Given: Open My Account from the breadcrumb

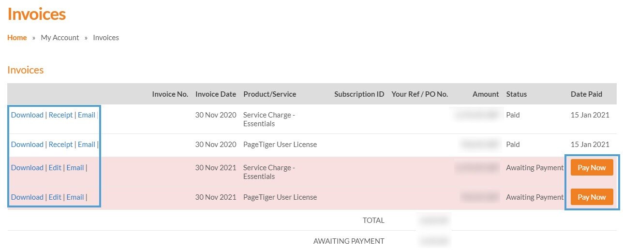Looking at the screenshot, I should 59,38.
